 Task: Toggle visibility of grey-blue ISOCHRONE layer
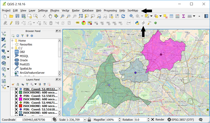pyautogui.click(x=16, y=113)
